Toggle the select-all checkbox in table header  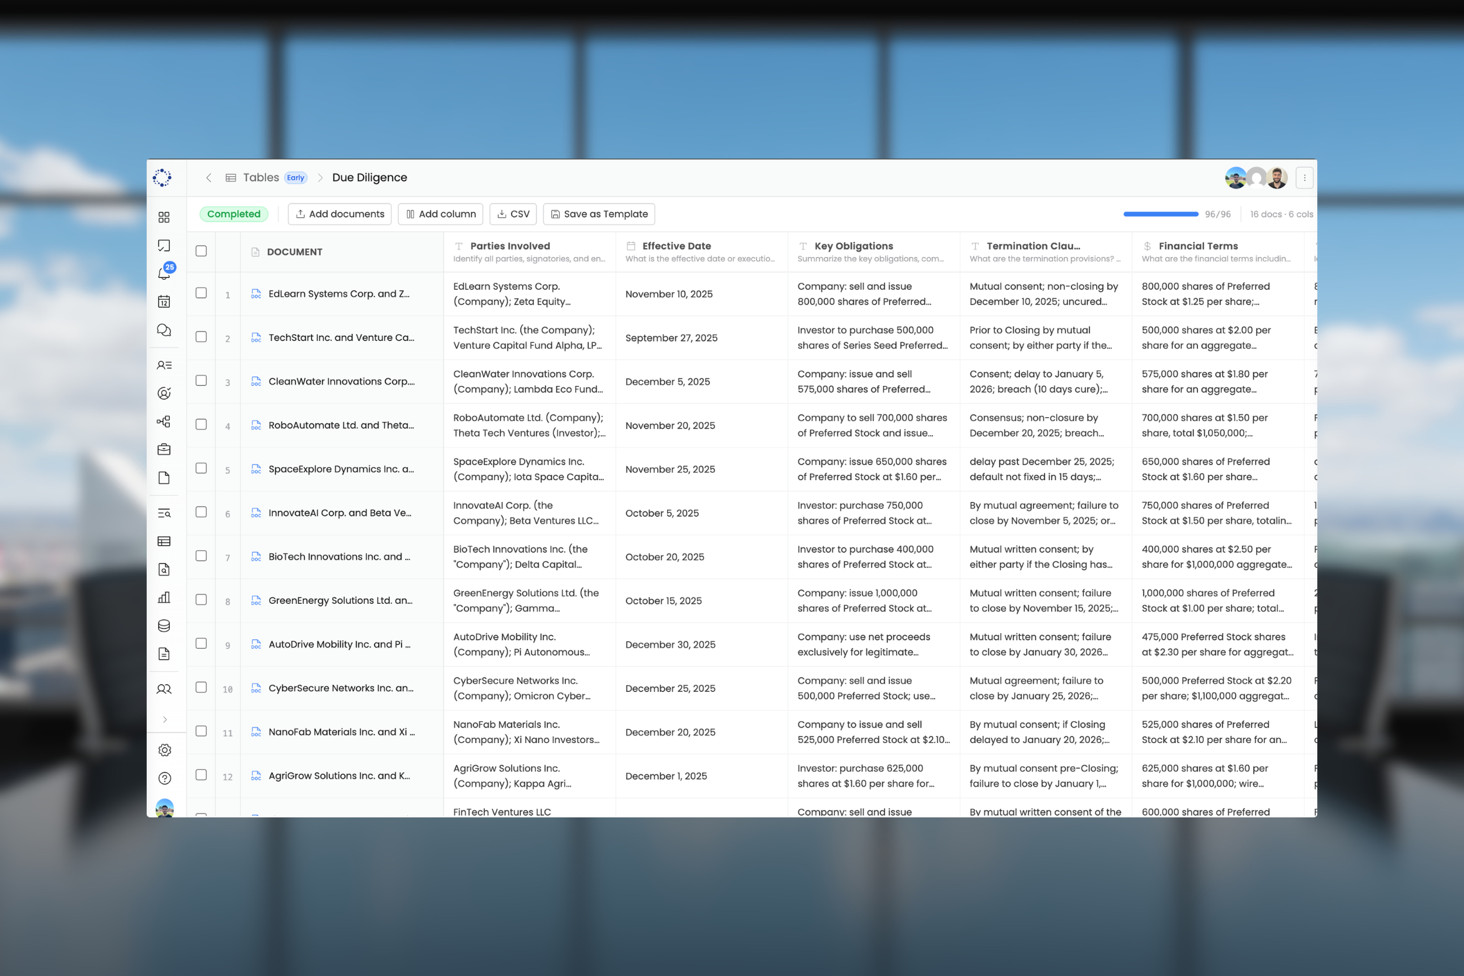click(x=201, y=251)
